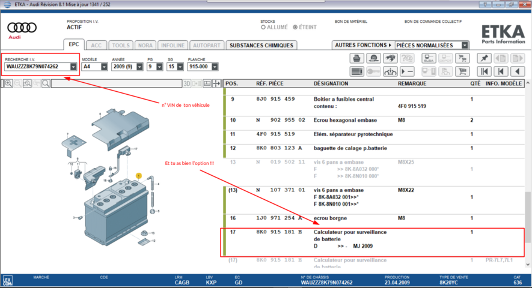Click the plain left triangle arrow icon
This screenshot has height=288, width=532.
coord(518,71)
